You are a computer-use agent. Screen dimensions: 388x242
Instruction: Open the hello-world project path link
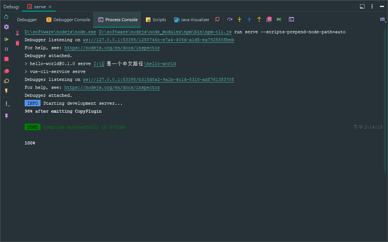pos(135,64)
